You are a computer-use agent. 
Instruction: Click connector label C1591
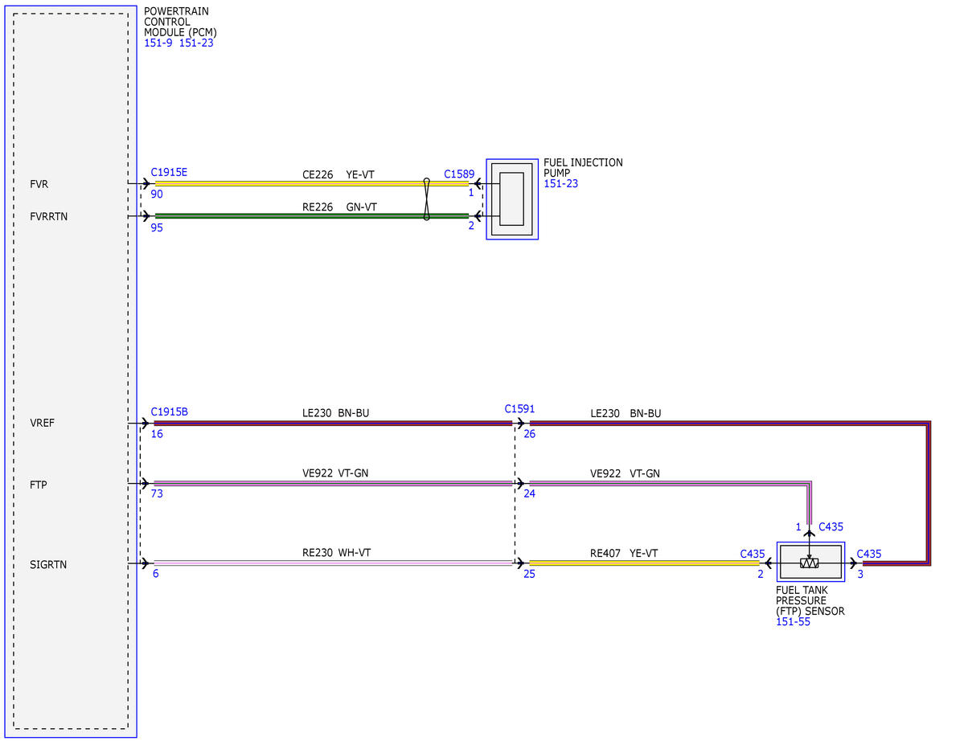(x=519, y=409)
